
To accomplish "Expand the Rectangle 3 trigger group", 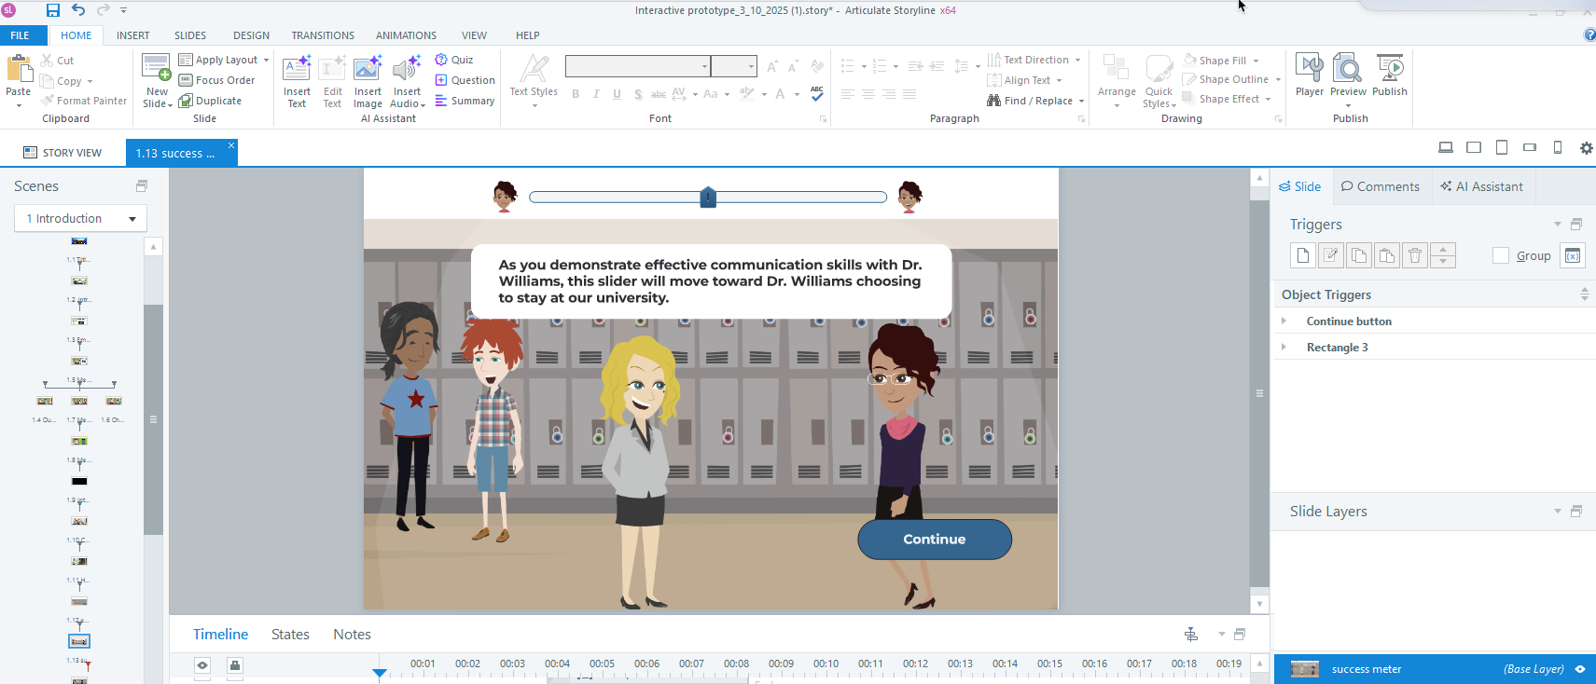I will [1284, 347].
